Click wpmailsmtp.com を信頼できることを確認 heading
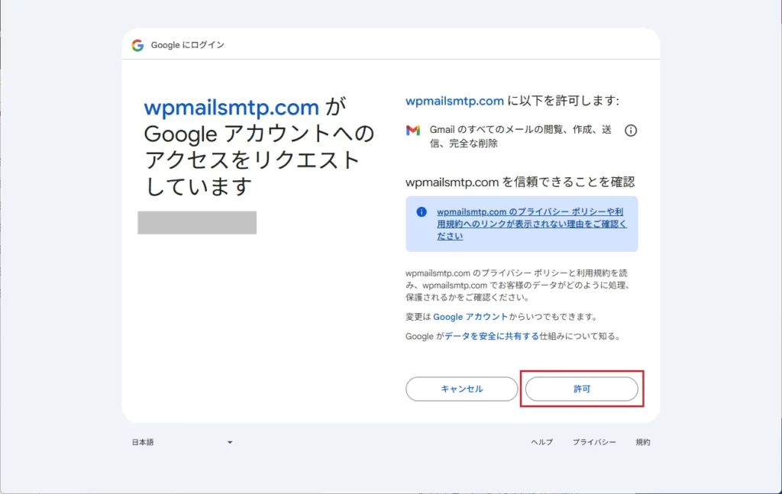 point(520,182)
